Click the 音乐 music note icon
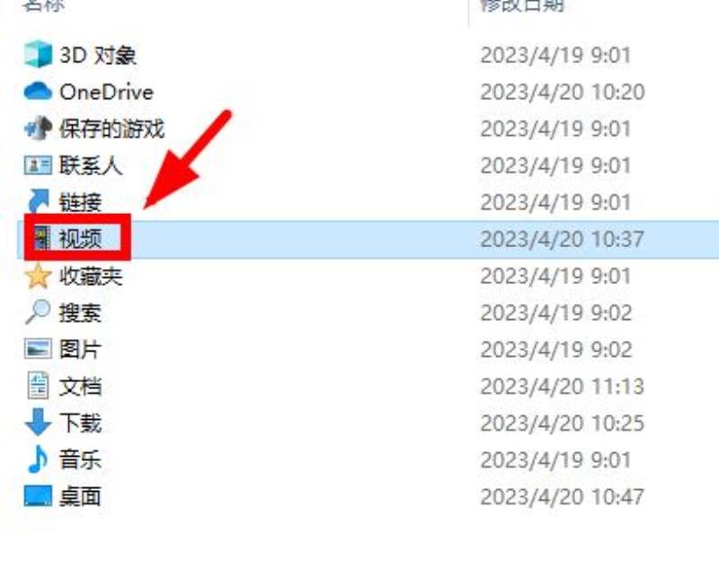Image resolution: width=719 pixels, height=561 pixels. (38, 459)
